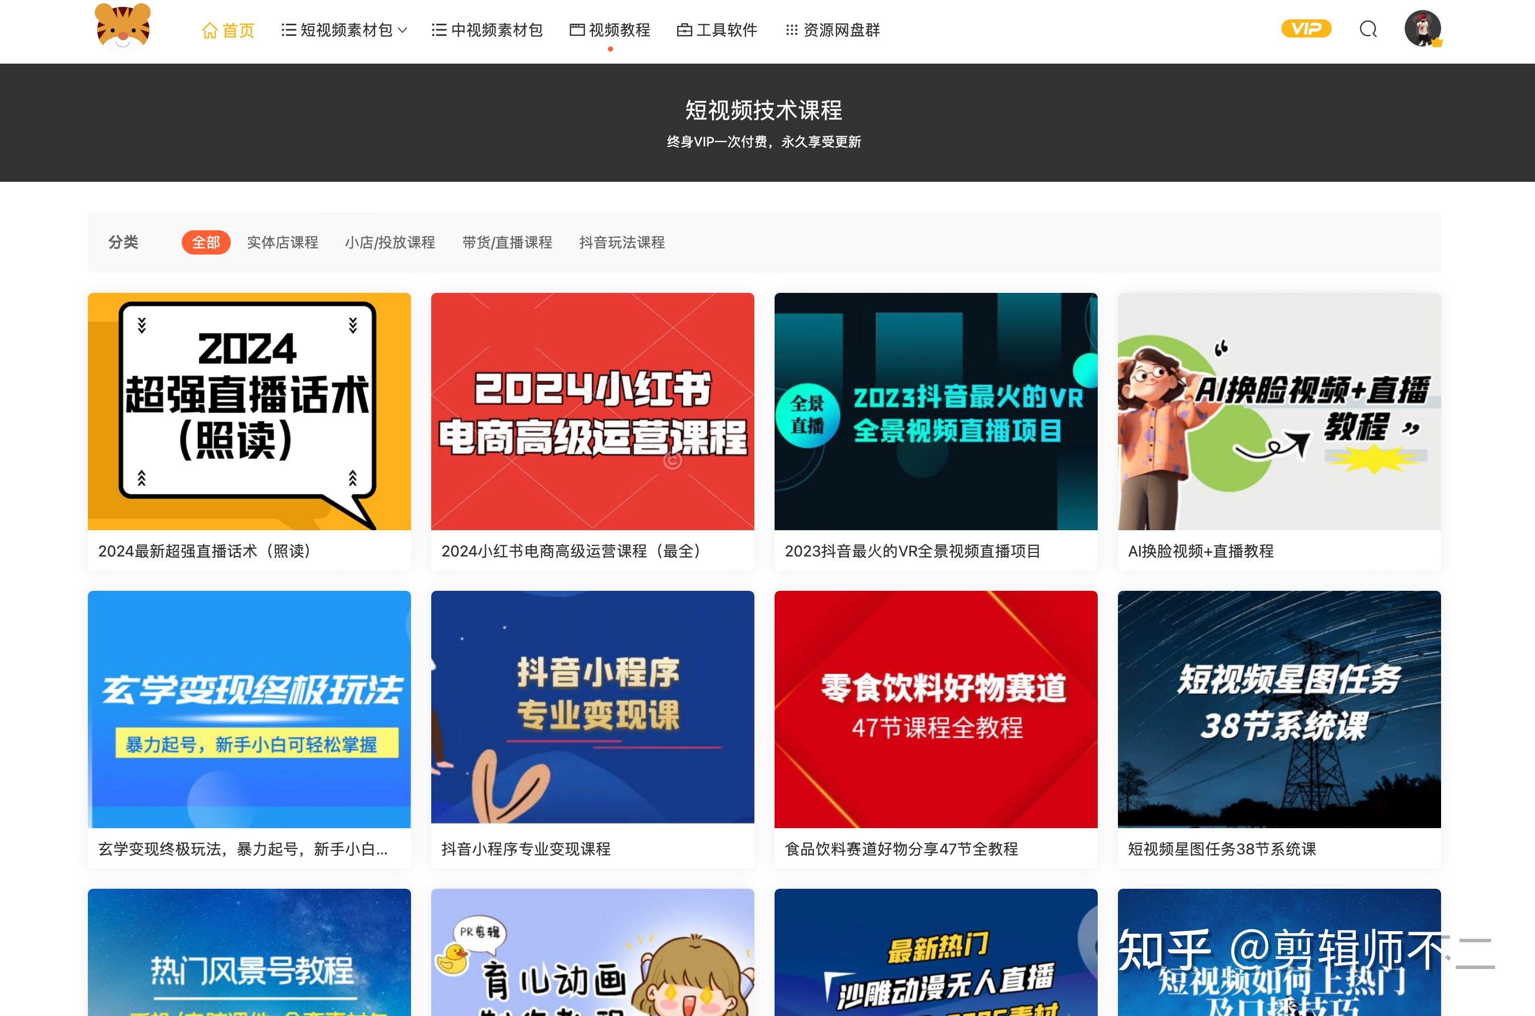Open 抖音小程序专业变现课程 title link
1535x1016 pixels.
point(526,849)
